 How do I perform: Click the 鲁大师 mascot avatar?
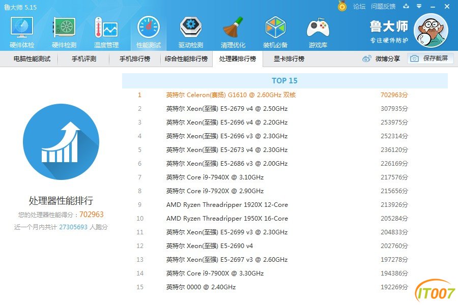[x=431, y=30]
